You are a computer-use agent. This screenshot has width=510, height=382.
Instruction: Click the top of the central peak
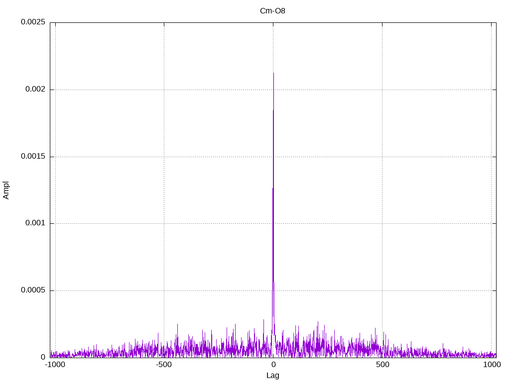273,73
